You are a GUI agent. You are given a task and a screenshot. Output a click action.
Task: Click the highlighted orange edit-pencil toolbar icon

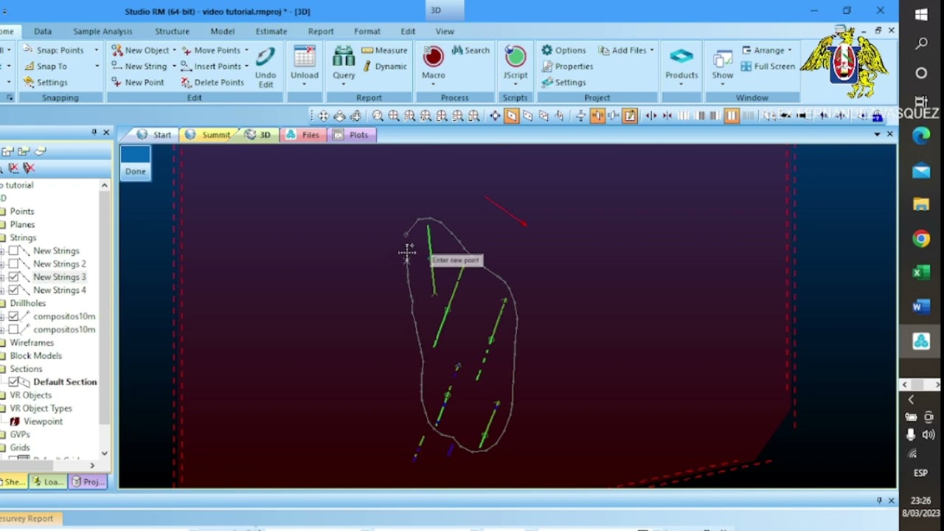pos(630,116)
